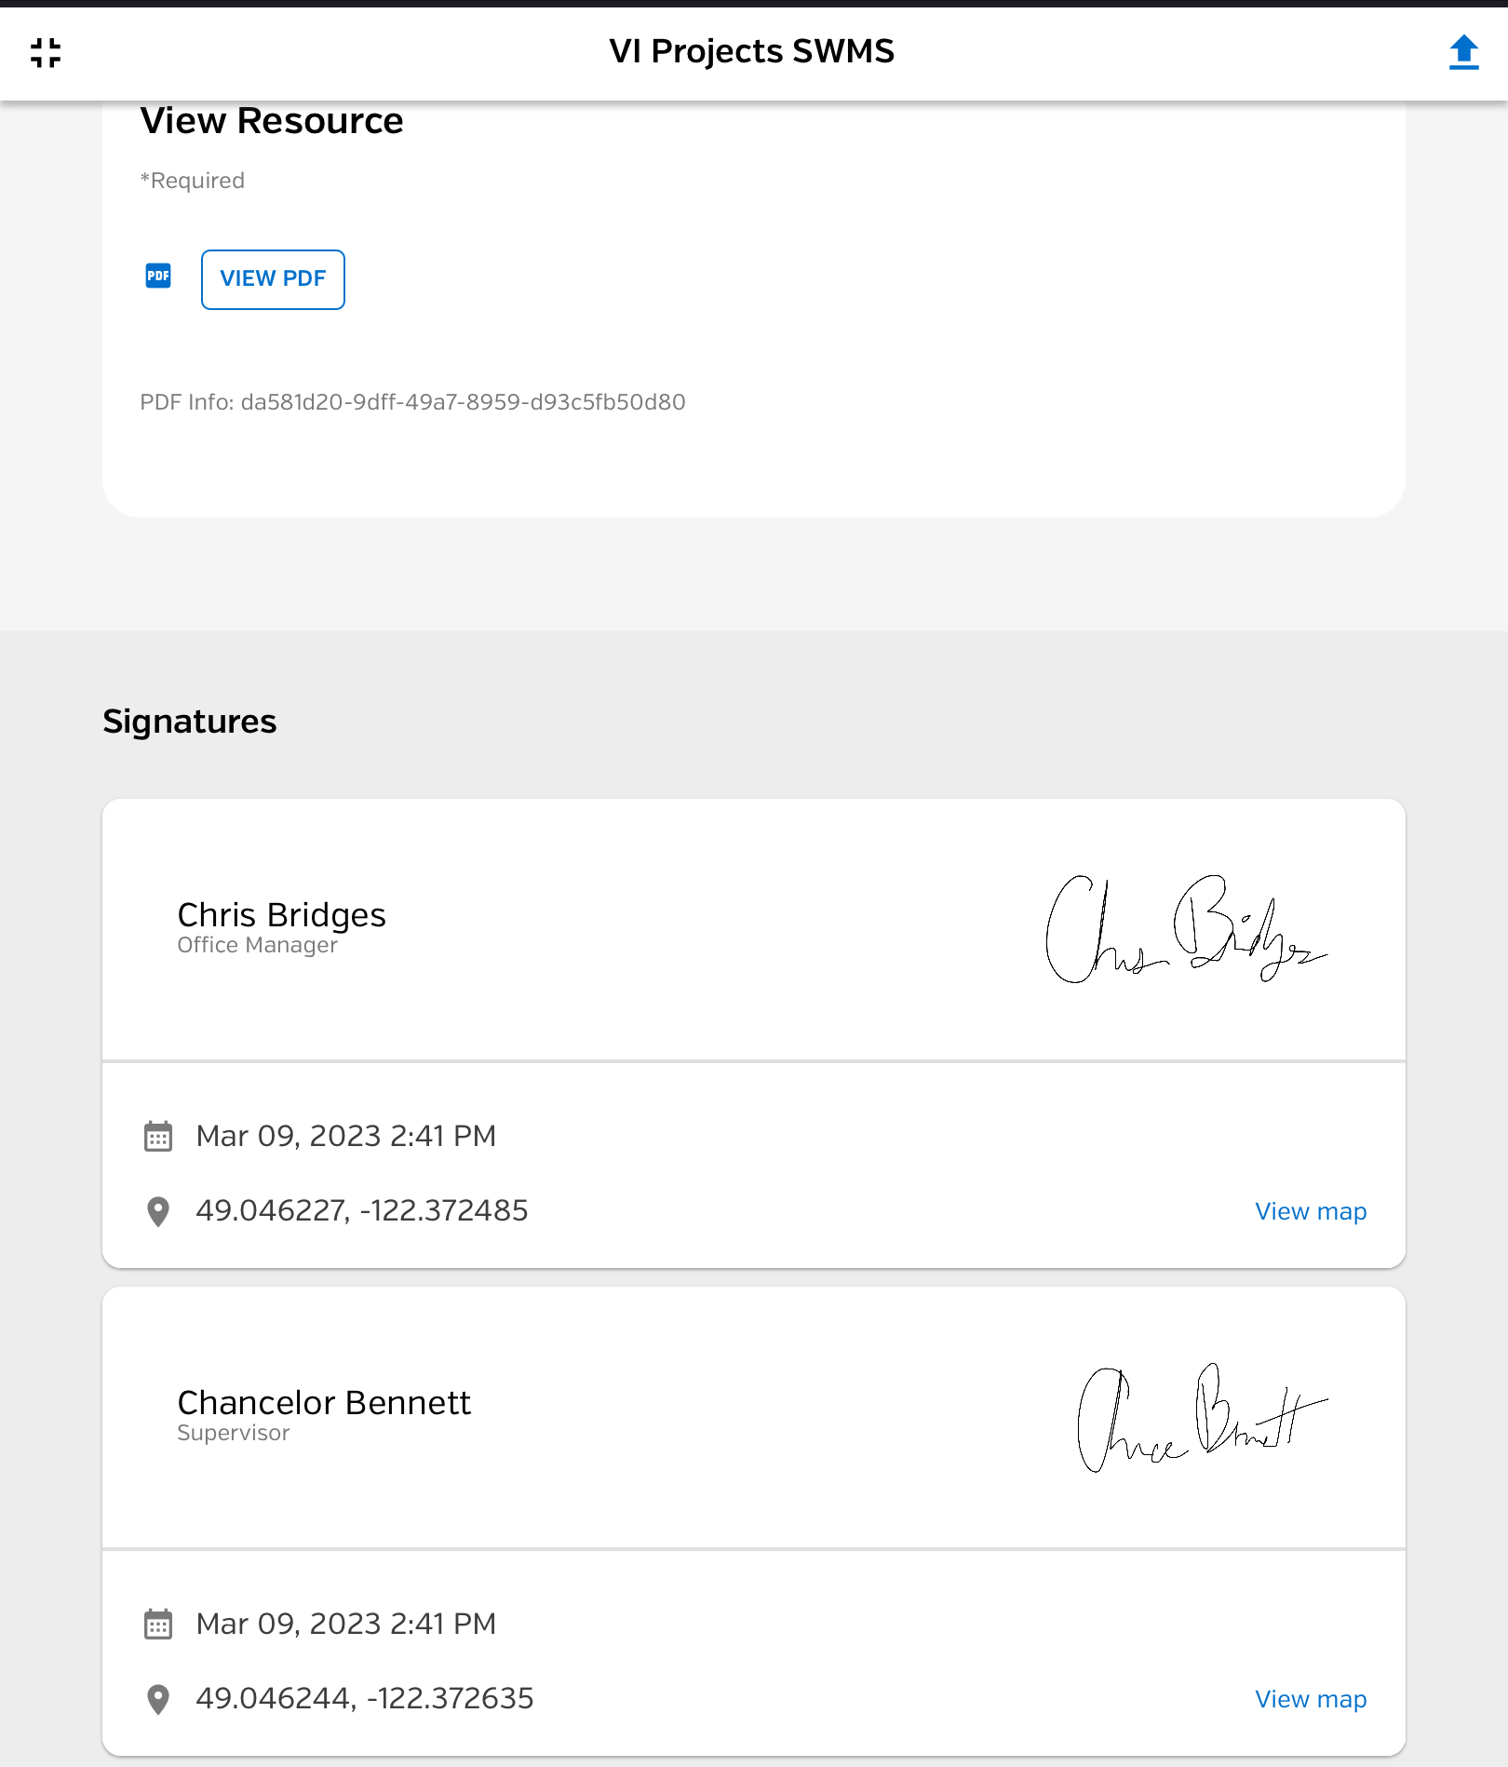The image size is (1508, 1767).
Task: Tap the blue upload arrow icon
Action: 1463,52
